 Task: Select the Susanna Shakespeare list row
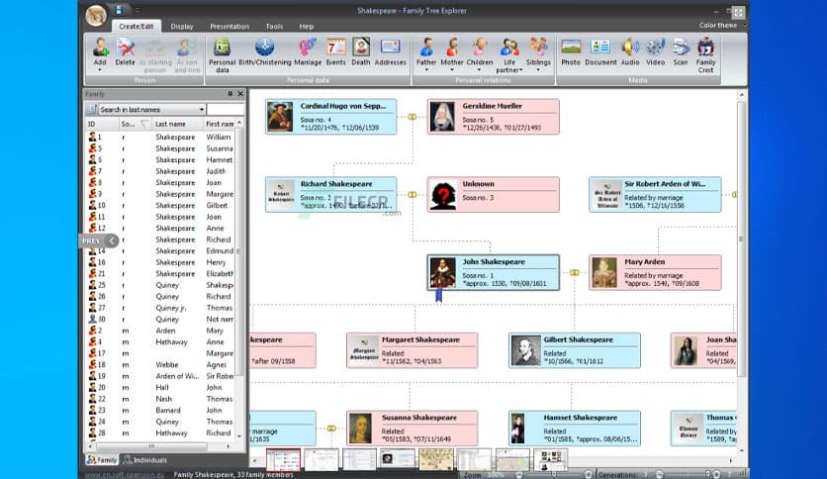click(x=160, y=148)
